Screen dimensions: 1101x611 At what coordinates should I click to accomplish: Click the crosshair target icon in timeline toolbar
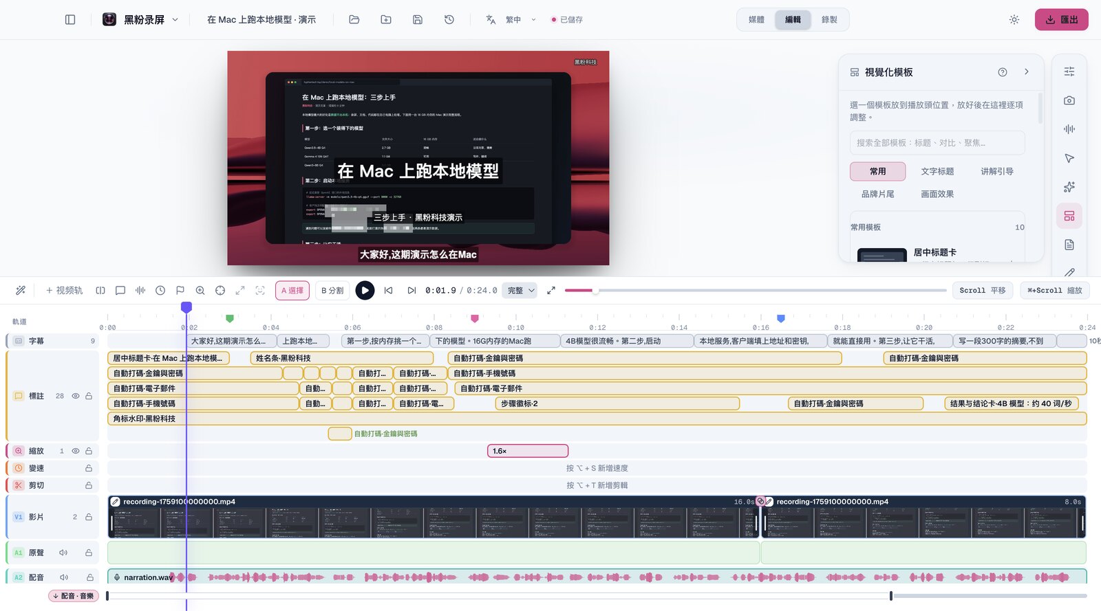point(220,291)
